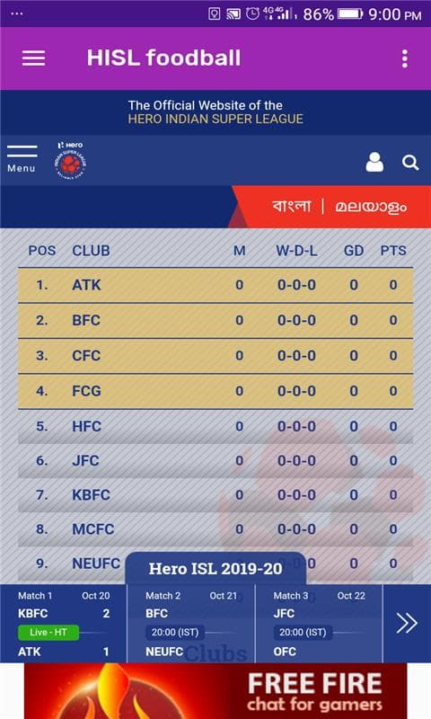Select the KBFC club row

click(x=215, y=495)
